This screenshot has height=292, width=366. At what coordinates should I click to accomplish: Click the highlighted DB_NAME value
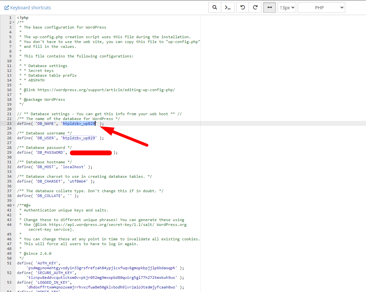click(x=79, y=124)
